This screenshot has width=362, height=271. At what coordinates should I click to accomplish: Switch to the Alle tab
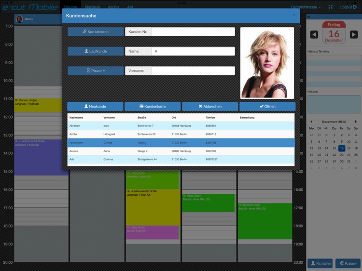pyautogui.click(x=130, y=7)
